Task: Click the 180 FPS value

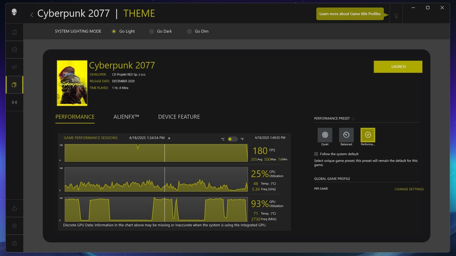Action: tap(260, 151)
